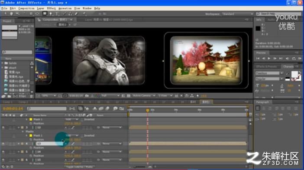Open the Active Camera dropdown
The image size is (304, 170).
click(x=144, y=96)
